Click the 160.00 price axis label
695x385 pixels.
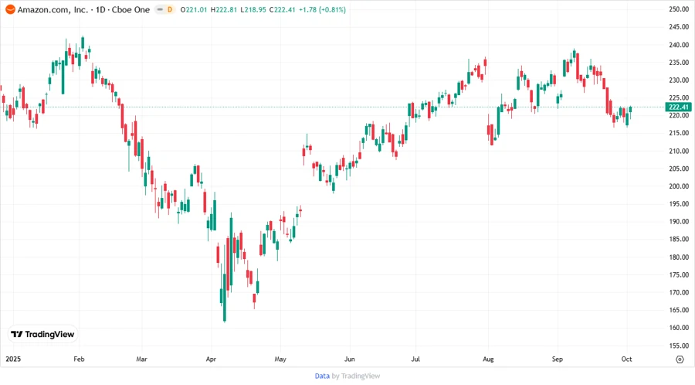point(678,328)
